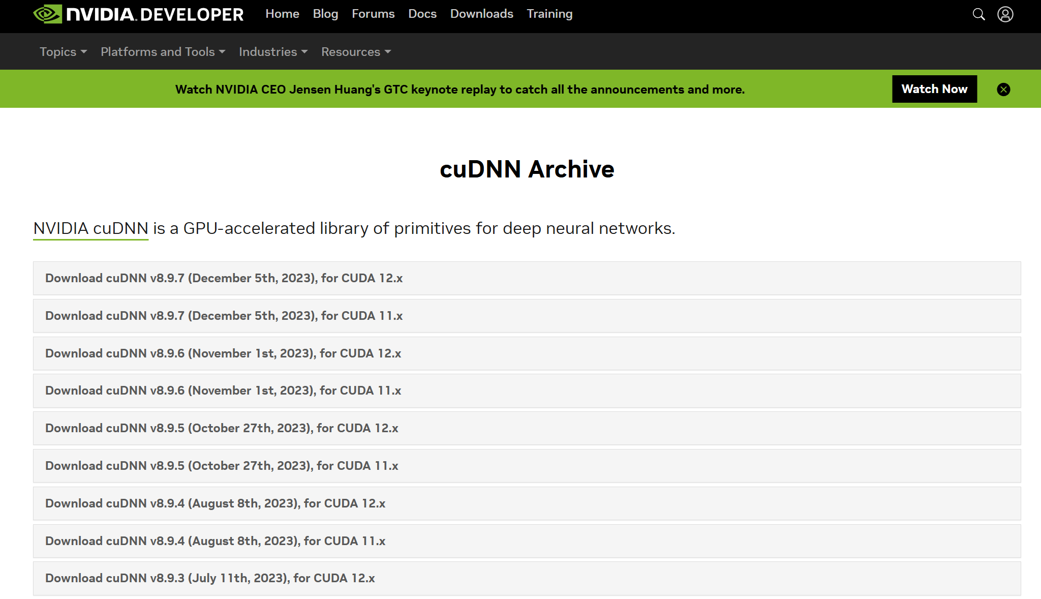Screen dimensions: 1041x599
Task: Open Docs from the top navigation
Action: (422, 14)
